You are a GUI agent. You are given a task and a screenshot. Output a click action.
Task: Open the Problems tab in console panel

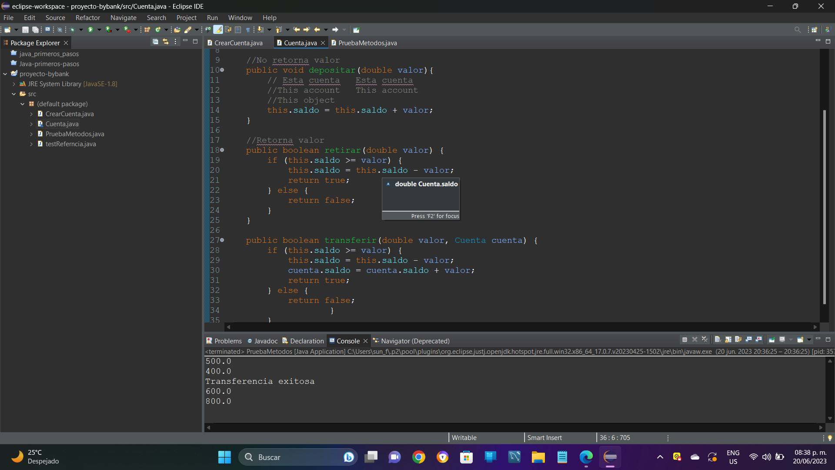click(224, 340)
